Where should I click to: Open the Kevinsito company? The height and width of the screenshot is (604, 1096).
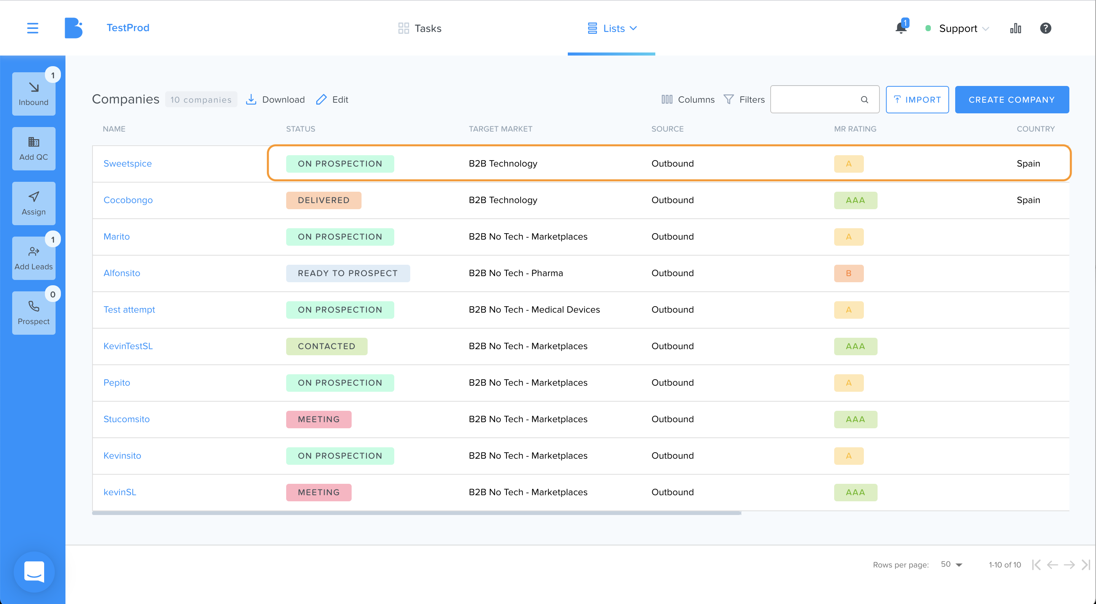(x=123, y=456)
